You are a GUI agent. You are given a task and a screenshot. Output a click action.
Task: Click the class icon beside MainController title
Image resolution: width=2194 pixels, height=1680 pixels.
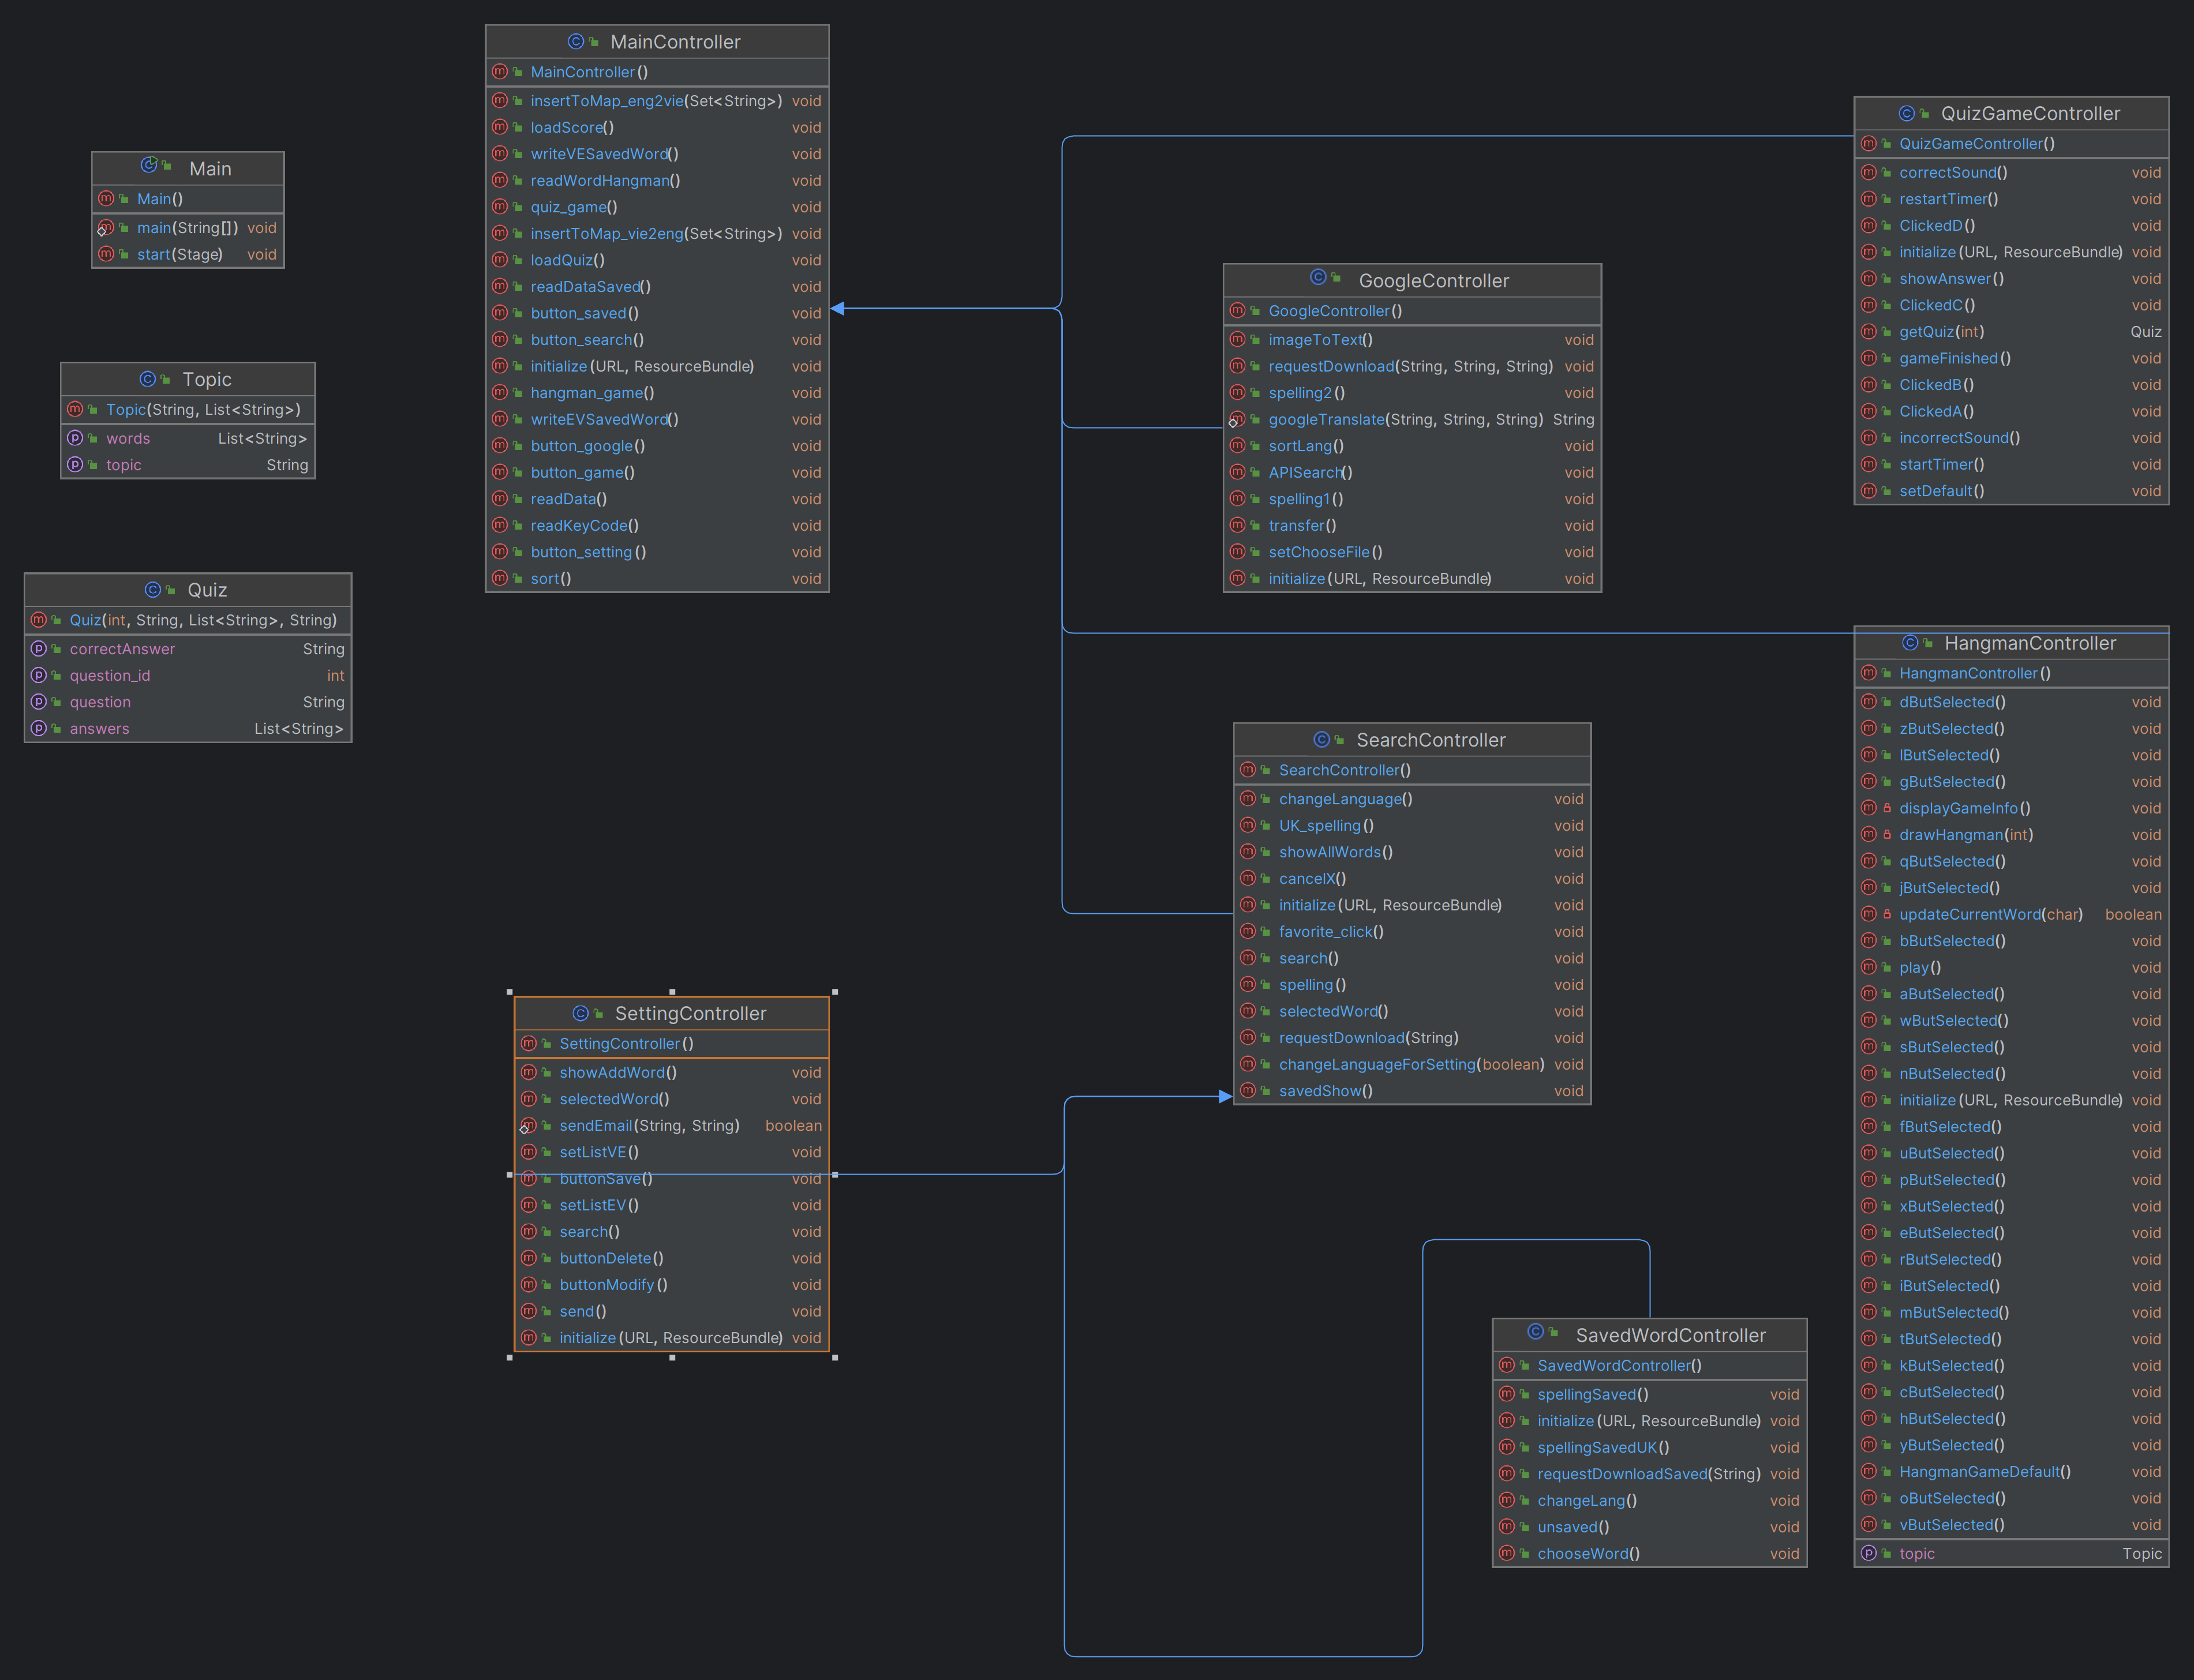[575, 42]
